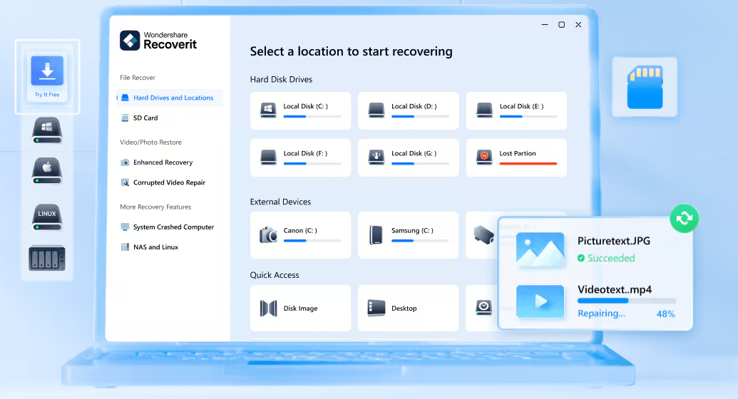738x399 pixels.
Task: Minimize the Recoverit window
Action: [545, 24]
